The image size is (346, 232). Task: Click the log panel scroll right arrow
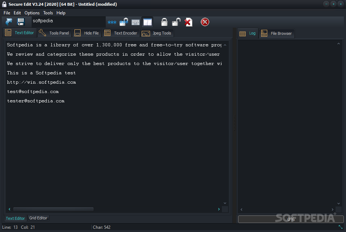pos(333,209)
